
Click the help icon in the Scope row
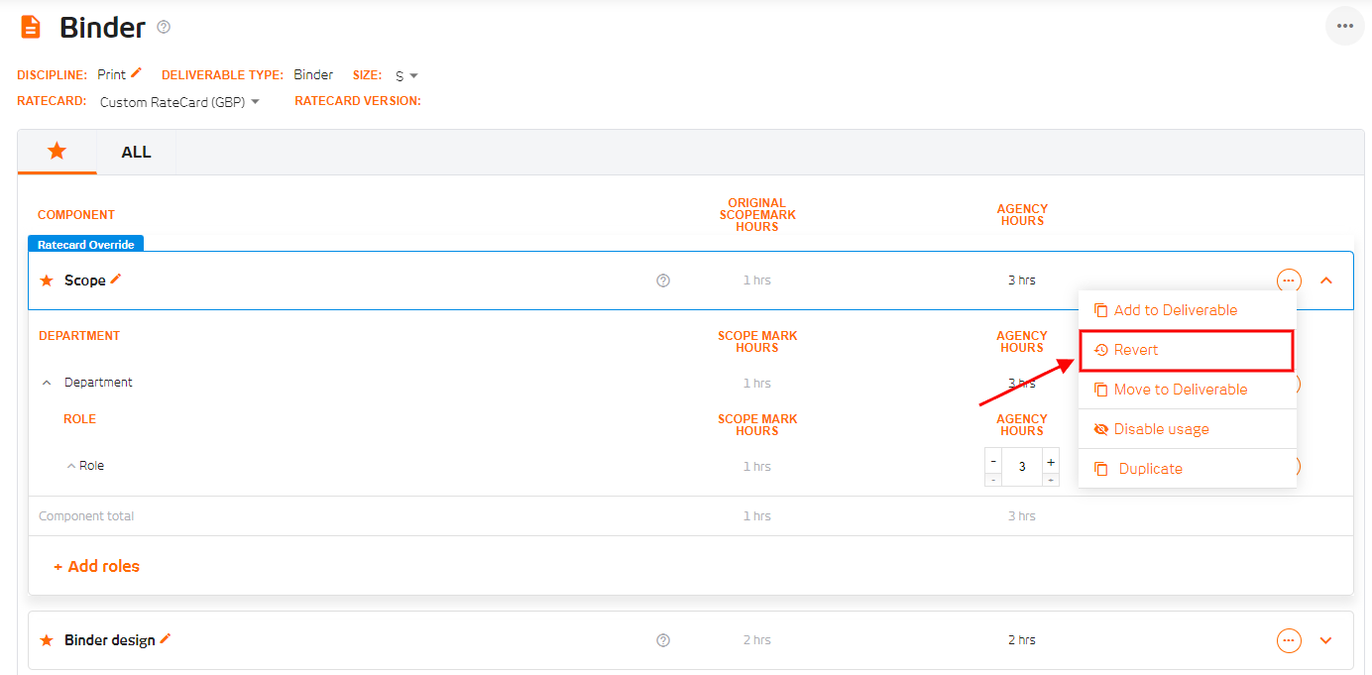(x=663, y=281)
